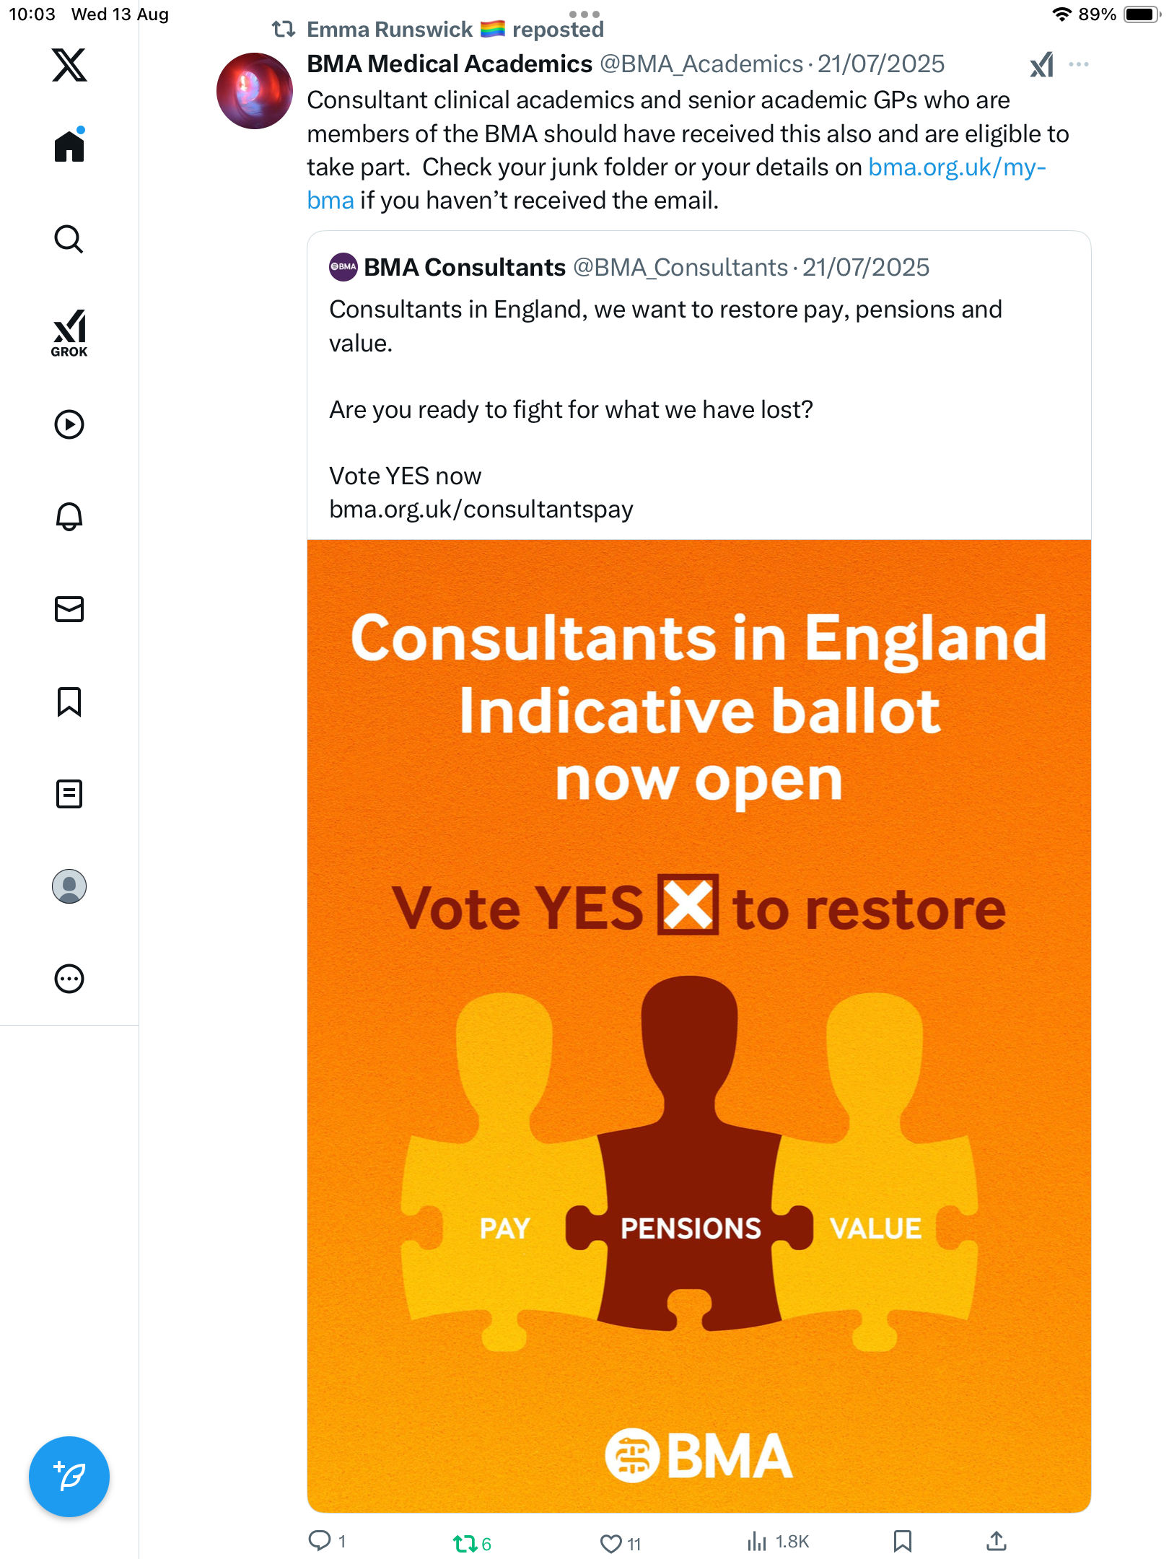Image resolution: width=1169 pixels, height=1559 pixels.
Task: Open the post's three-dot options menu
Action: coord(1079,65)
